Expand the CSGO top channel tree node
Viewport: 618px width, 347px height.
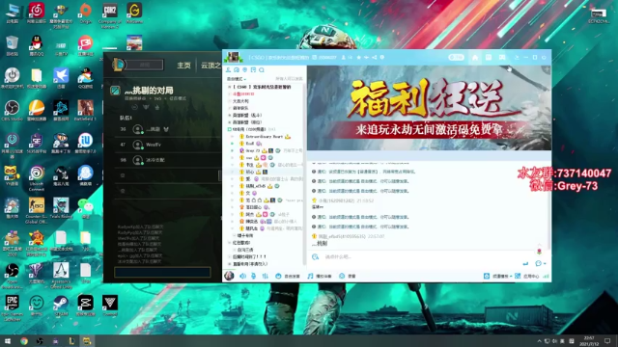click(x=230, y=87)
